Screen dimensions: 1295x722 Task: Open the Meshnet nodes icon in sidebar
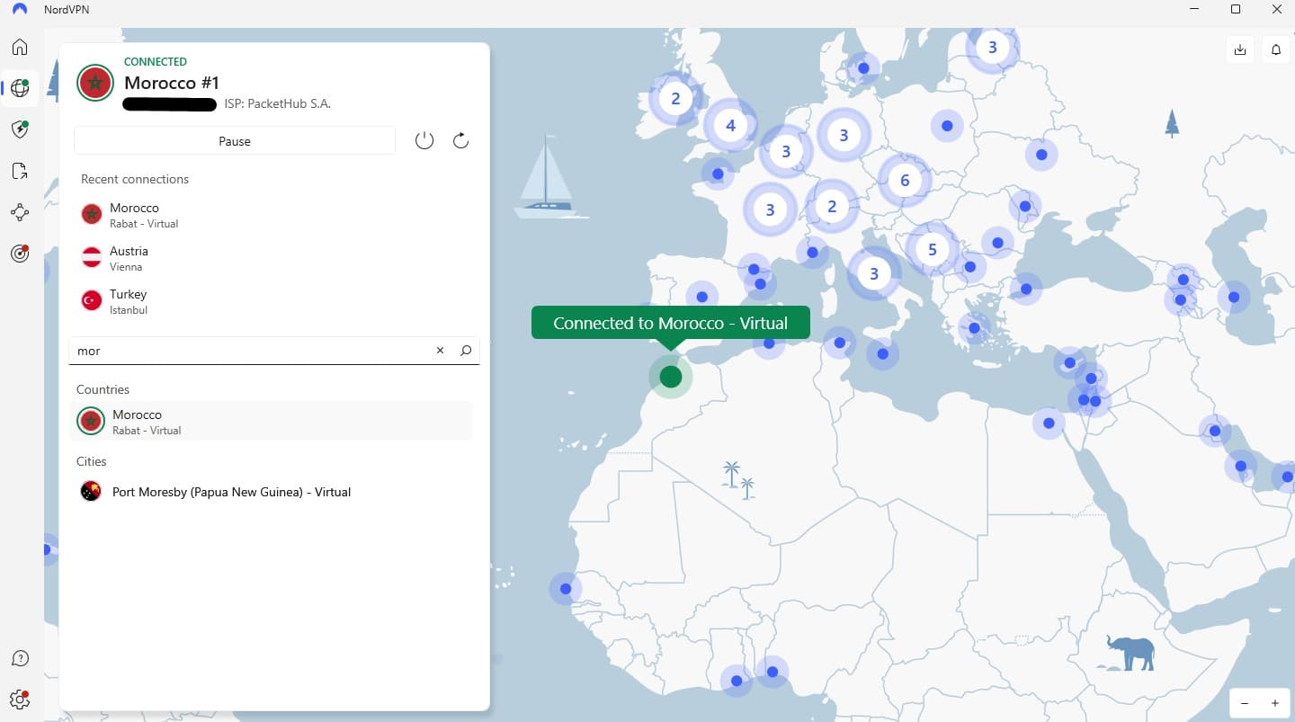pos(20,212)
